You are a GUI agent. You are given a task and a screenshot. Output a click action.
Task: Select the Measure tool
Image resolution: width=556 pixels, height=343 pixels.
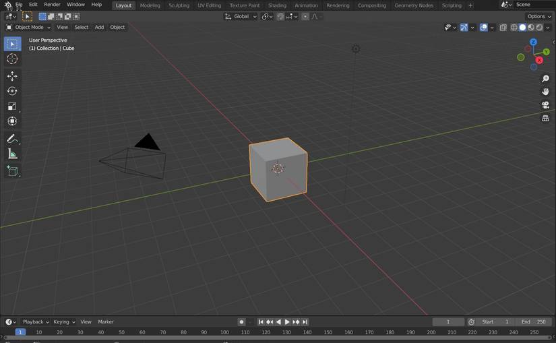coord(12,154)
